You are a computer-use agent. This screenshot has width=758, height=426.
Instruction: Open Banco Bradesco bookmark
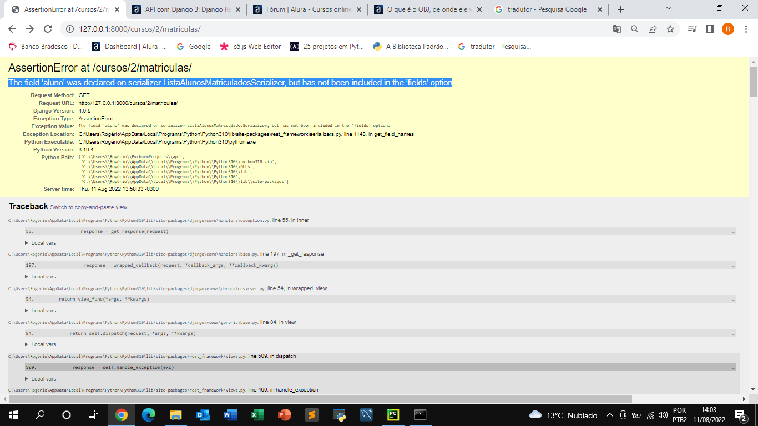pyautogui.click(x=46, y=47)
